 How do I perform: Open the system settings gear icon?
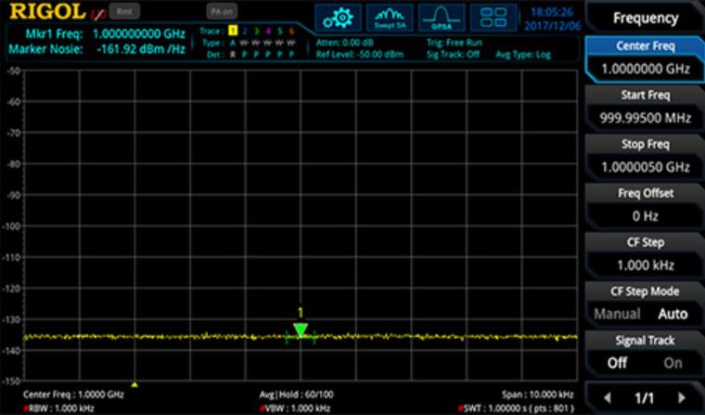pyautogui.click(x=337, y=17)
